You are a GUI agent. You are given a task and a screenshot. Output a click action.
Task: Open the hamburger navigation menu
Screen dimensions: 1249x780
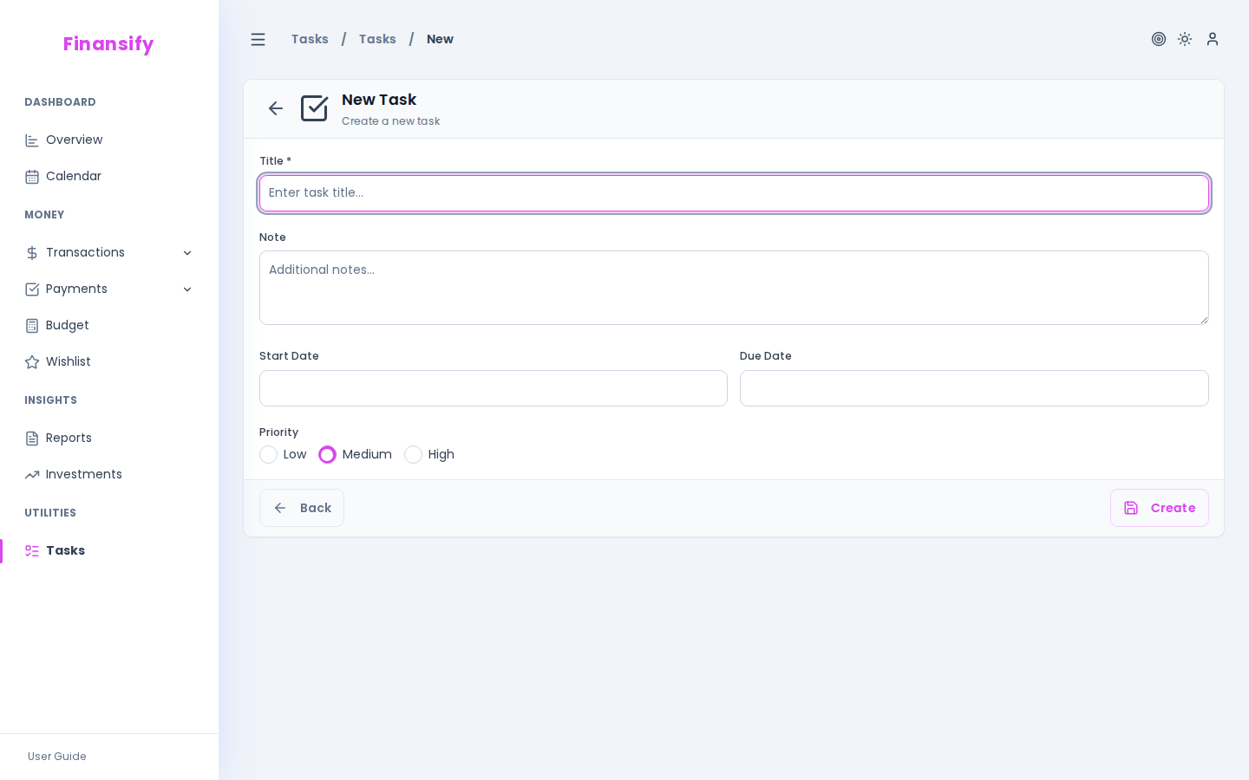click(258, 39)
